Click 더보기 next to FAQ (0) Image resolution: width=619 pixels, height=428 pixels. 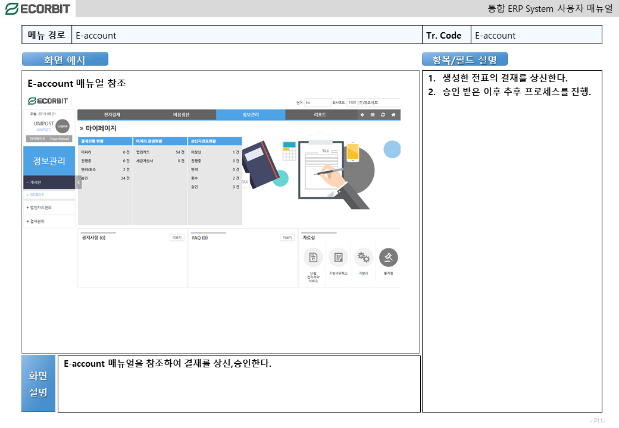point(287,238)
